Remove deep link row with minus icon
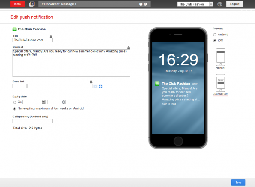This screenshot has height=187, width=255. (96, 86)
